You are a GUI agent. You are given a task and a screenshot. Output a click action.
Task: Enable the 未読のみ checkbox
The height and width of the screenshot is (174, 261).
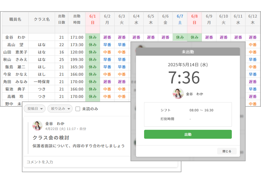click(x=78, y=109)
